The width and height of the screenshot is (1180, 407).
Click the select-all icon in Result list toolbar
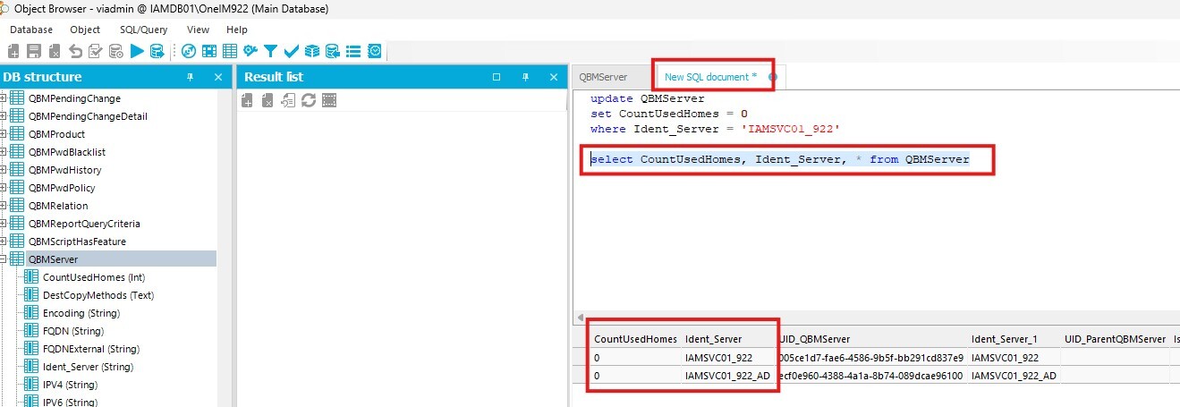[329, 100]
